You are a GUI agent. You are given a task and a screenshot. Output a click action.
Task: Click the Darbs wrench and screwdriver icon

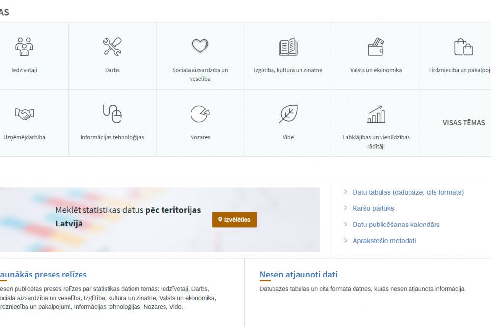tap(112, 47)
